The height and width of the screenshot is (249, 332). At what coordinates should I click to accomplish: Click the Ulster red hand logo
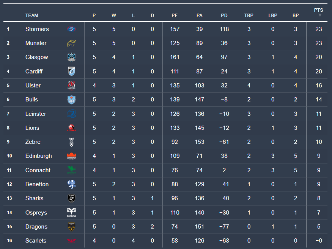click(x=72, y=86)
